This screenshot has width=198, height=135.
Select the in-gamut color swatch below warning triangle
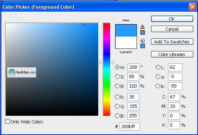[143, 33]
